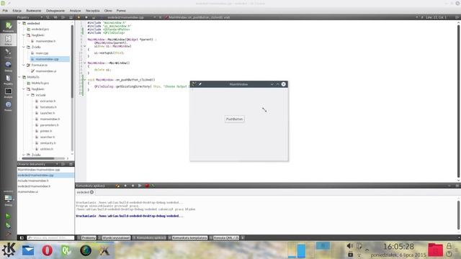Image resolution: width=461 pixels, height=259 pixels.
Task: Open the Okno menu
Action: click(108, 11)
